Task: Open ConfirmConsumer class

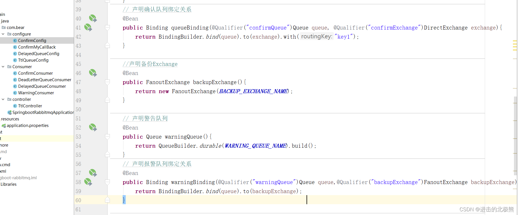Action: pos(35,73)
